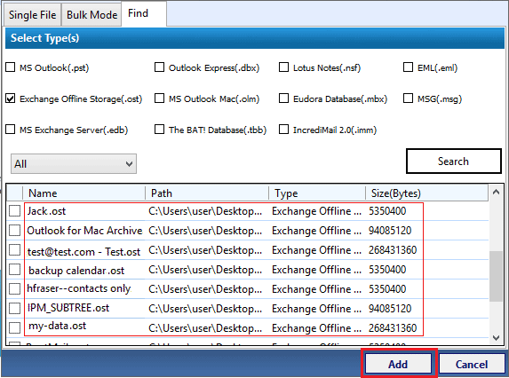This screenshot has height=378, width=509.
Task: Click the scroll down arrow of results list
Action: [x=496, y=338]
